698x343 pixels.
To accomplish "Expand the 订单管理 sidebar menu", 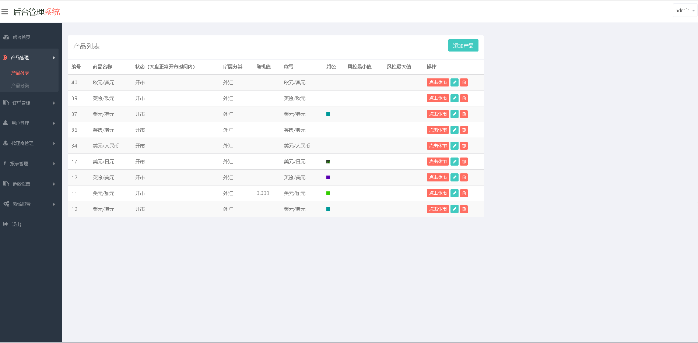I will [29, 103].
